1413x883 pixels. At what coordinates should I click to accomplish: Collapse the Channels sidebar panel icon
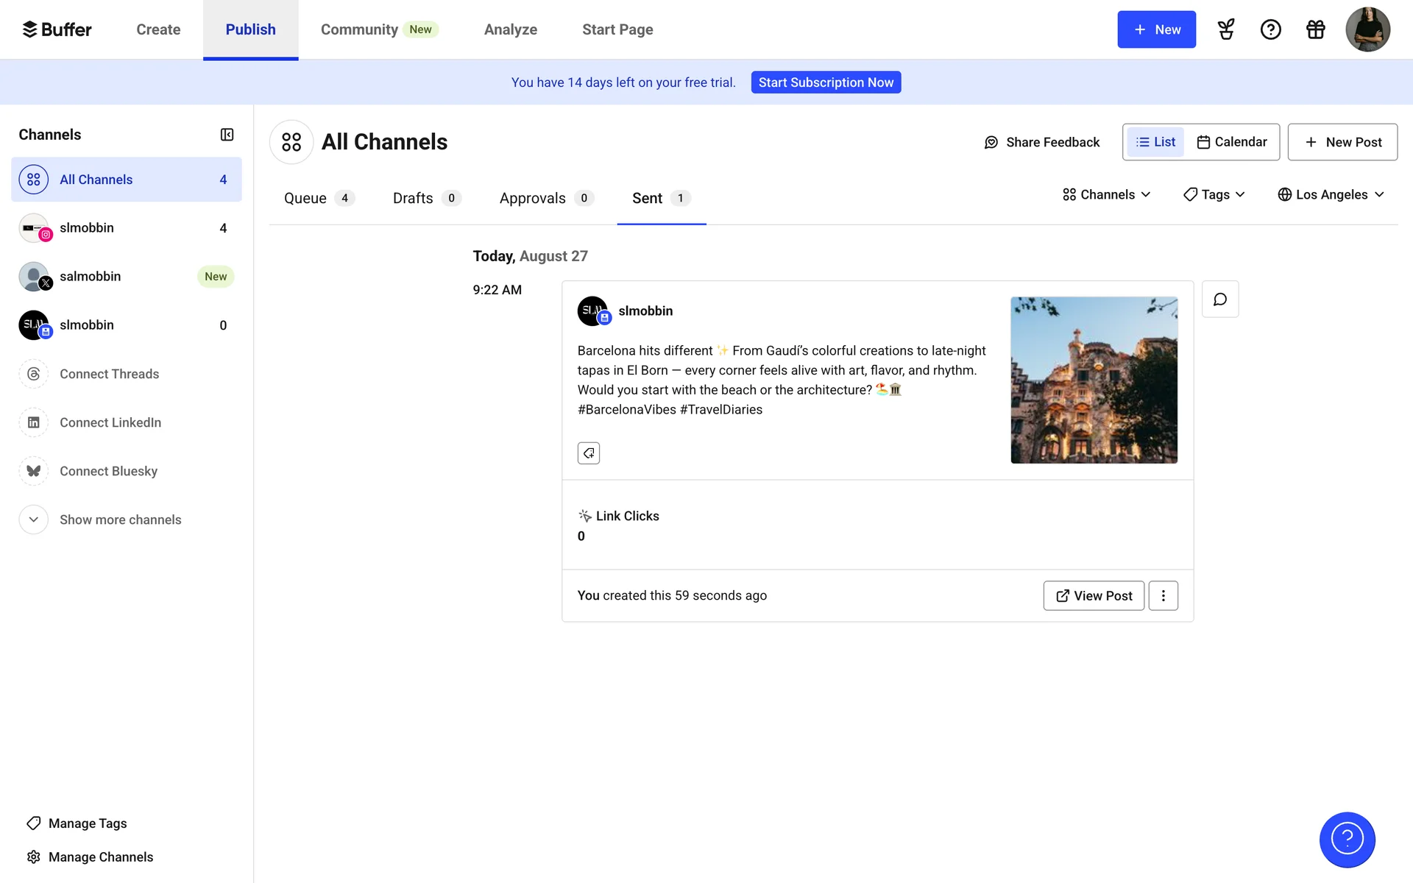[x=227, y=135]
